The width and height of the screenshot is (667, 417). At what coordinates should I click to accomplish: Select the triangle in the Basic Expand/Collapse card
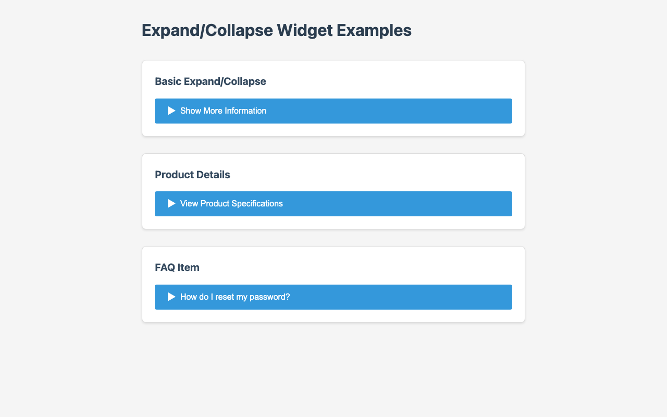point(172,111)
